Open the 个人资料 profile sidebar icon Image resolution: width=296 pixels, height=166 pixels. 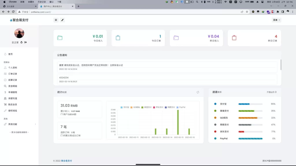[5, 68]
